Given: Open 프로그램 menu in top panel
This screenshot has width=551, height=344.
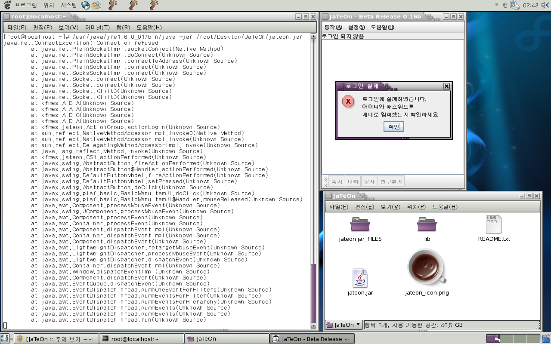Looking at the screenshot, I should 26,5.
